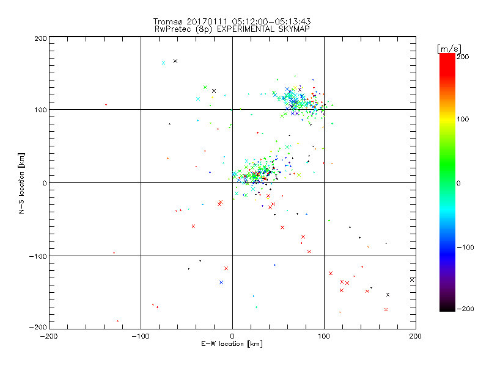Click the colorbar tick label '200'
This screenshot has width=489, height=366.
pyautogui.click(x=463, y=57)
